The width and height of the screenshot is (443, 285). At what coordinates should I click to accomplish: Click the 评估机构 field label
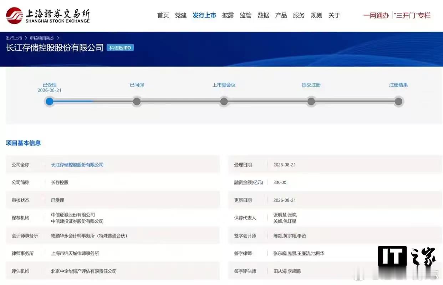[x=21, y=271]
